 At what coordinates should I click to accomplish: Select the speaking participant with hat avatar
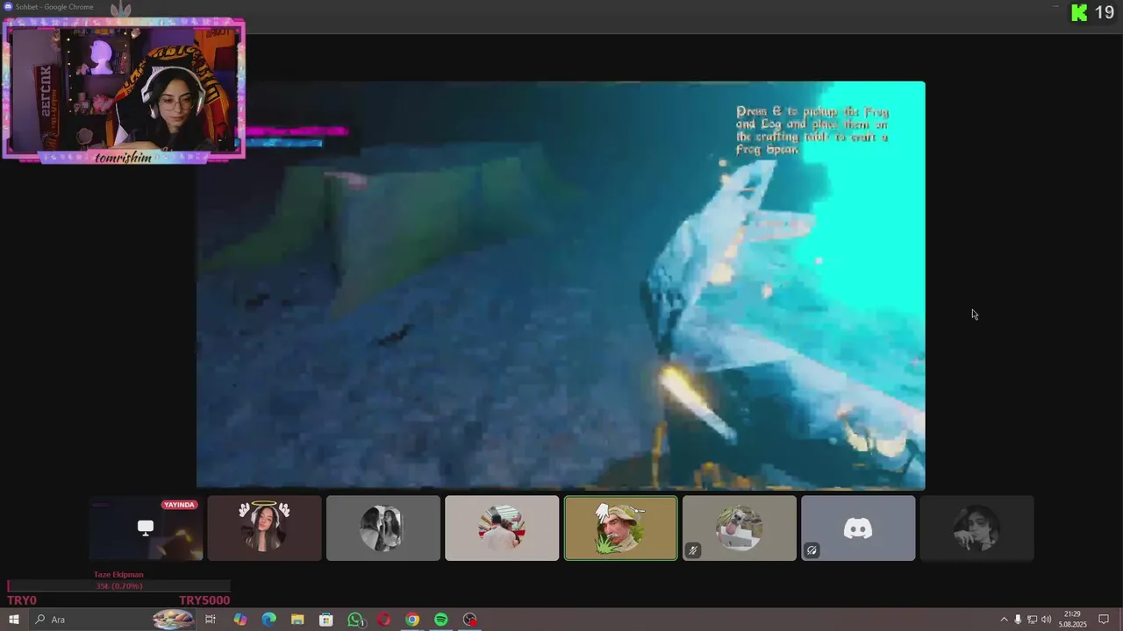620,528
